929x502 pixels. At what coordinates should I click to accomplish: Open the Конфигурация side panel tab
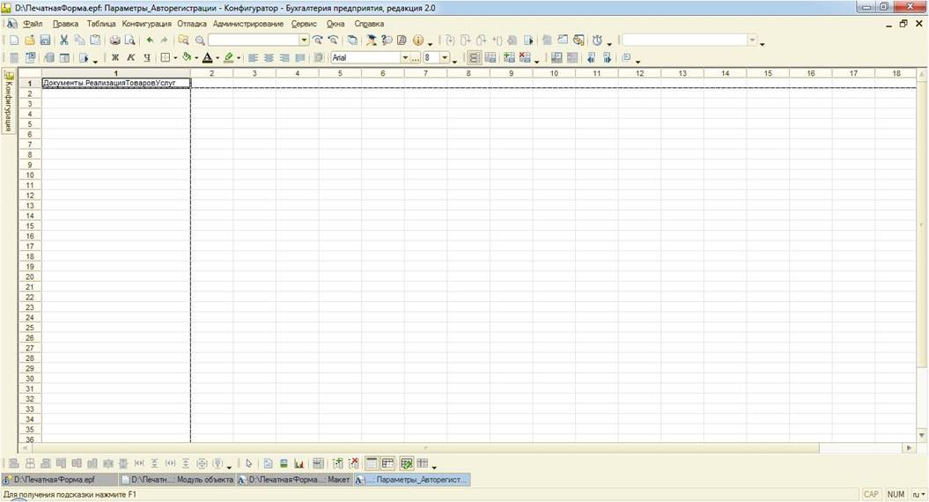click(9, 101)
